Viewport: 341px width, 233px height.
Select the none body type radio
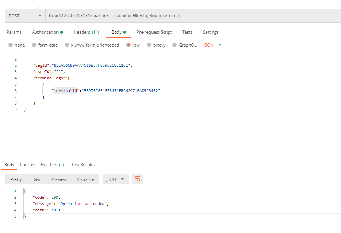click(x=11, y=45)
